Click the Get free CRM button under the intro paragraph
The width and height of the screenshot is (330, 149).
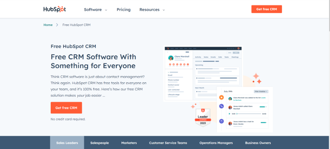[x=66, y=108]
